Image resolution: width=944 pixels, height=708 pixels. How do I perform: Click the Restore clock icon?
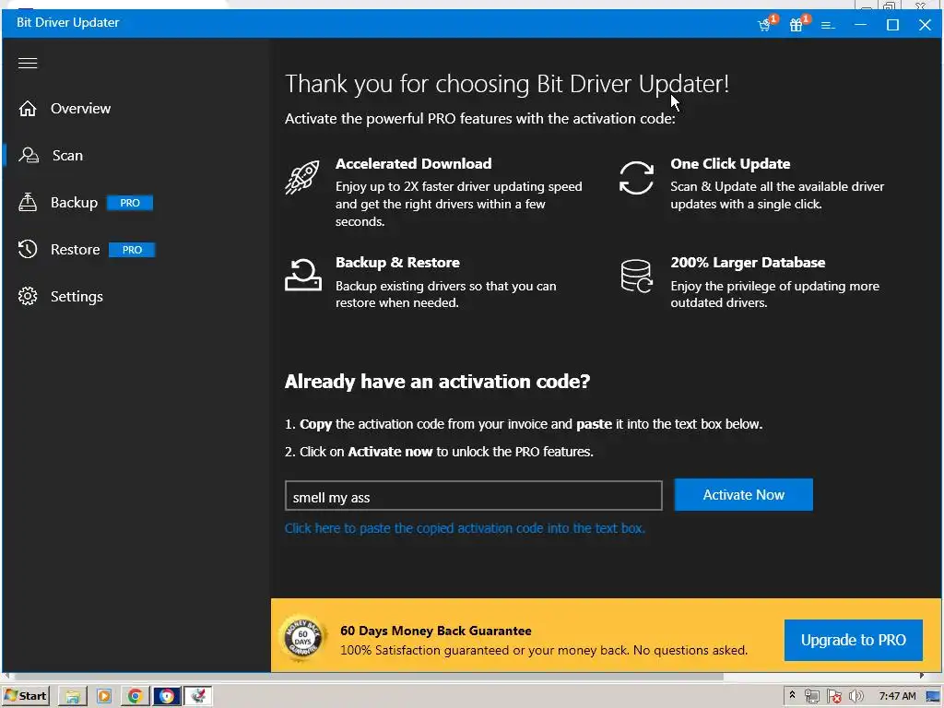click(28, 249)
